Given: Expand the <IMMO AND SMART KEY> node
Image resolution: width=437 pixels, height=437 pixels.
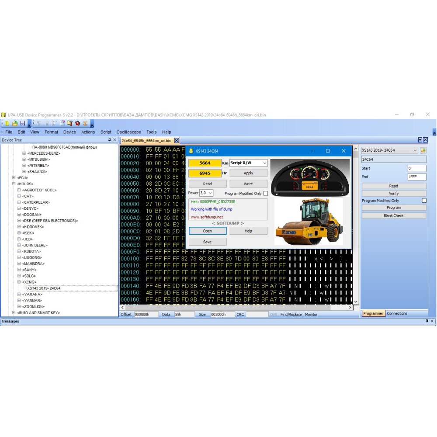Looking at the screenshot, I should (x=14, y=312).
